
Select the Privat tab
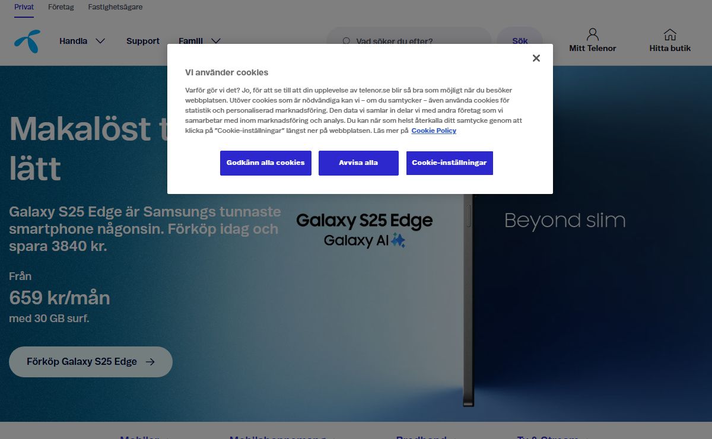pyautogui.click(x=24, y=7)
